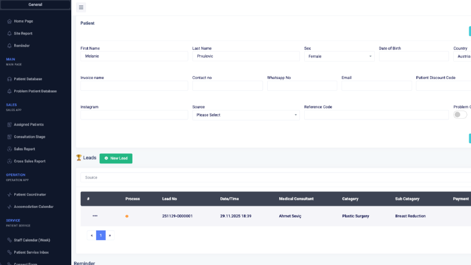This screenshot has width=471, height=265.
Task: Click the three-dots row actions icon
Action: pyautogui.click(x=95, y=216)
